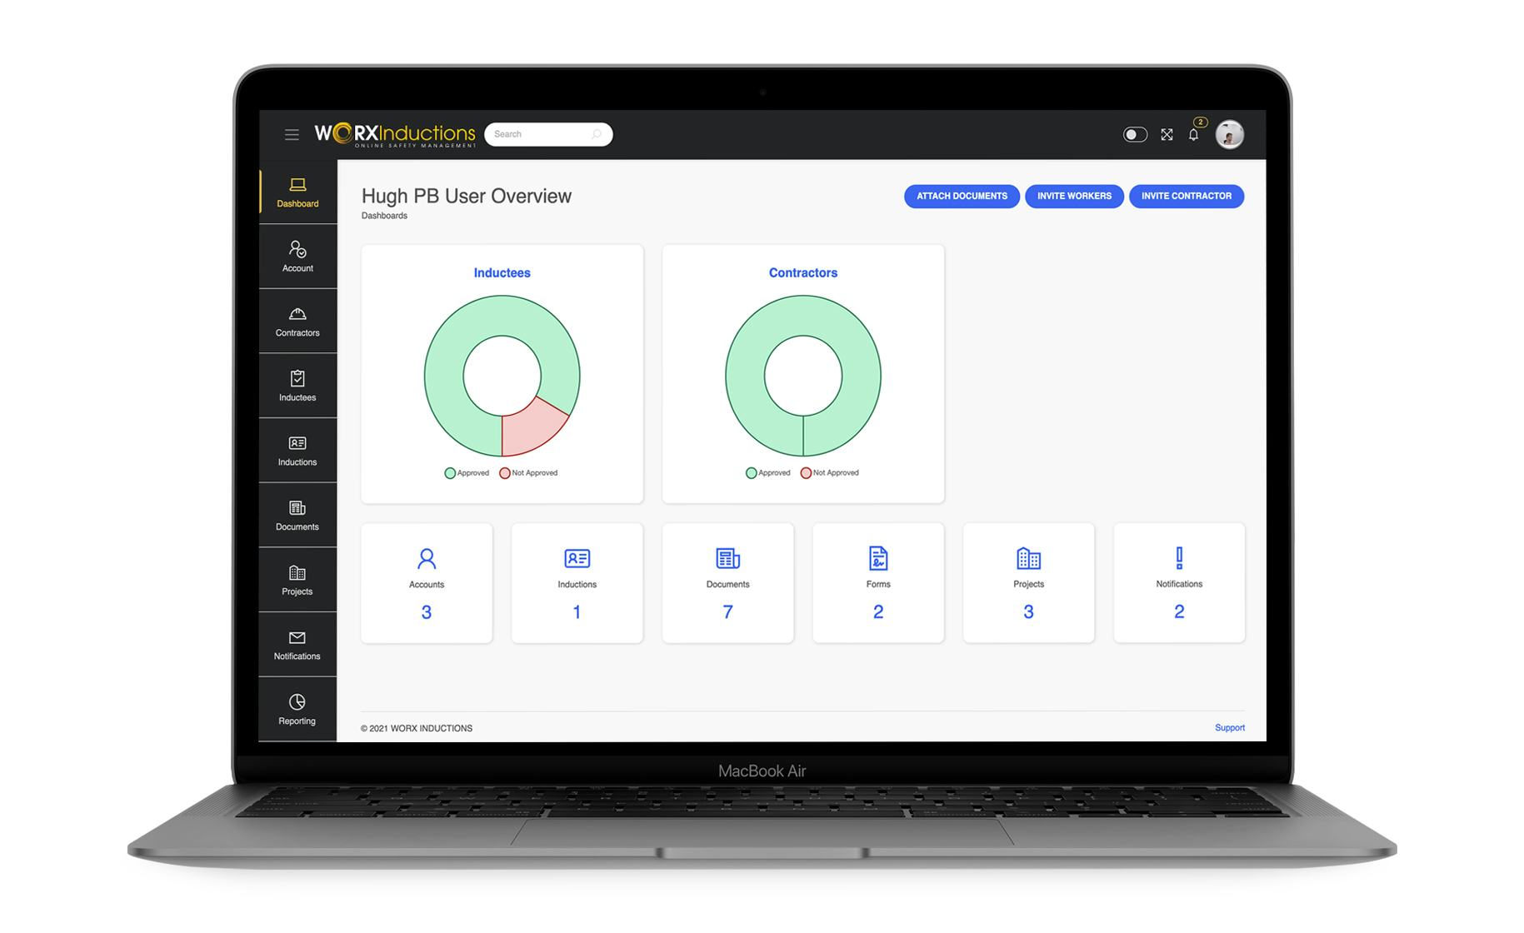
Task: Expand the fullscreen view from the header
Action: coord(1166,134)
